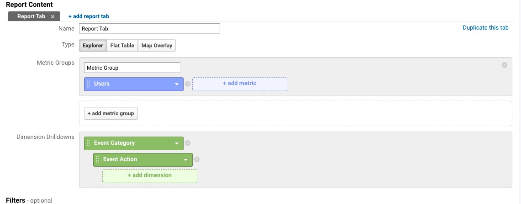
Task: Click drag handle on Event Action
Action: point(98,159)
